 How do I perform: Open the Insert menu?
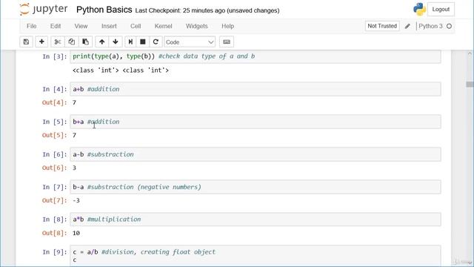click(109, 26)
